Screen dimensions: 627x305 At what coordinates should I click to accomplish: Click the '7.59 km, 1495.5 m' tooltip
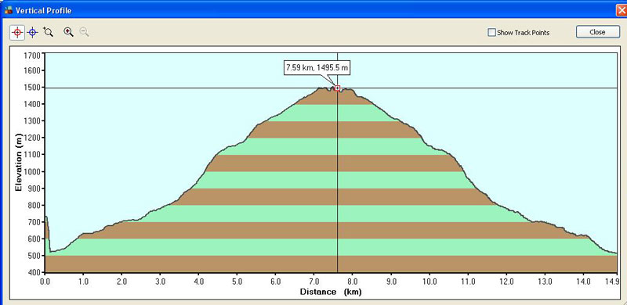317,68
